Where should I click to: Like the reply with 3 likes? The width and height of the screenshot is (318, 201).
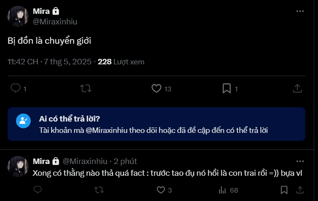click(160, 190)
